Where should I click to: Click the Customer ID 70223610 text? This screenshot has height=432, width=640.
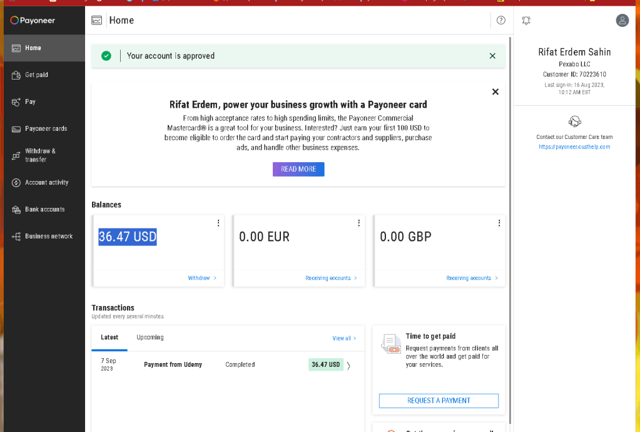click(574, 75)
